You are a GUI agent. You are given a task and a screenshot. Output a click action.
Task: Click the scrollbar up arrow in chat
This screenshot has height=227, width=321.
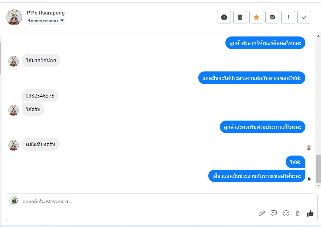(x=318, y=36)
